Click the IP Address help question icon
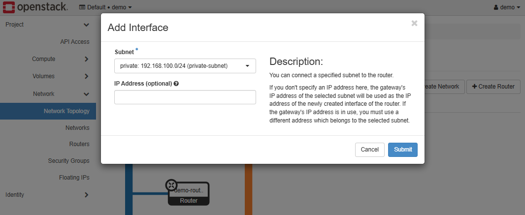The height and width of the screenshot is (215, 525). pos(176,84)
